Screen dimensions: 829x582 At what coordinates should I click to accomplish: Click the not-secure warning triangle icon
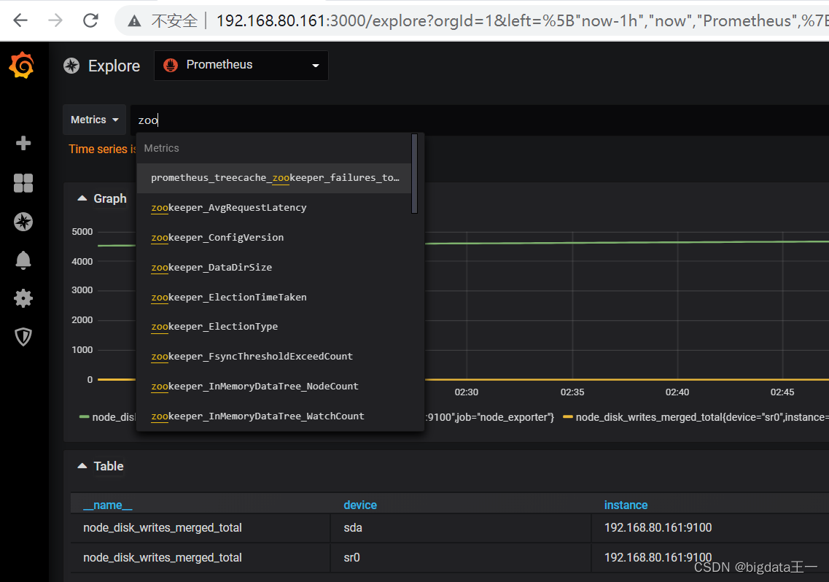135,21
